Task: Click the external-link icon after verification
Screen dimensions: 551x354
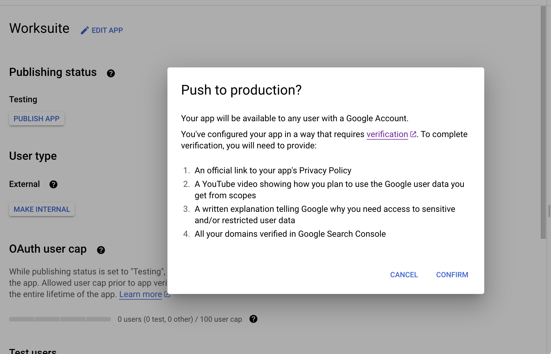Action: point(413,134)
